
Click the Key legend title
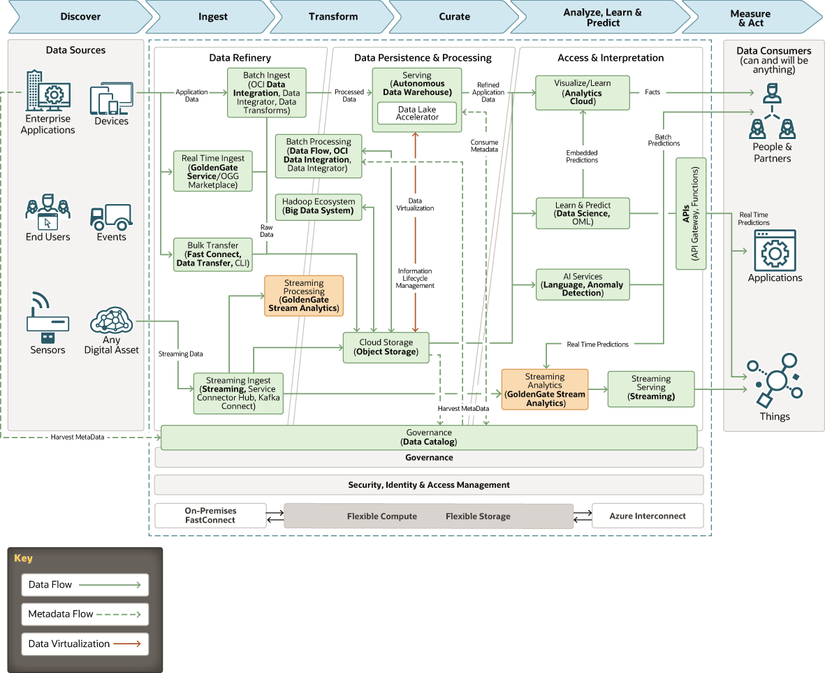tap(23, 558)
